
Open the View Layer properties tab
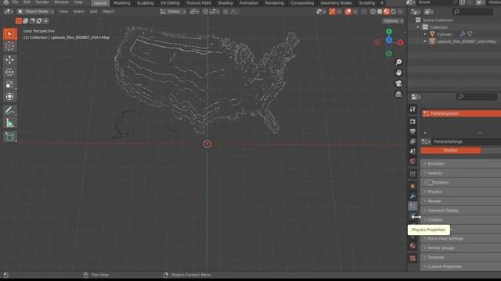[413, 141]
